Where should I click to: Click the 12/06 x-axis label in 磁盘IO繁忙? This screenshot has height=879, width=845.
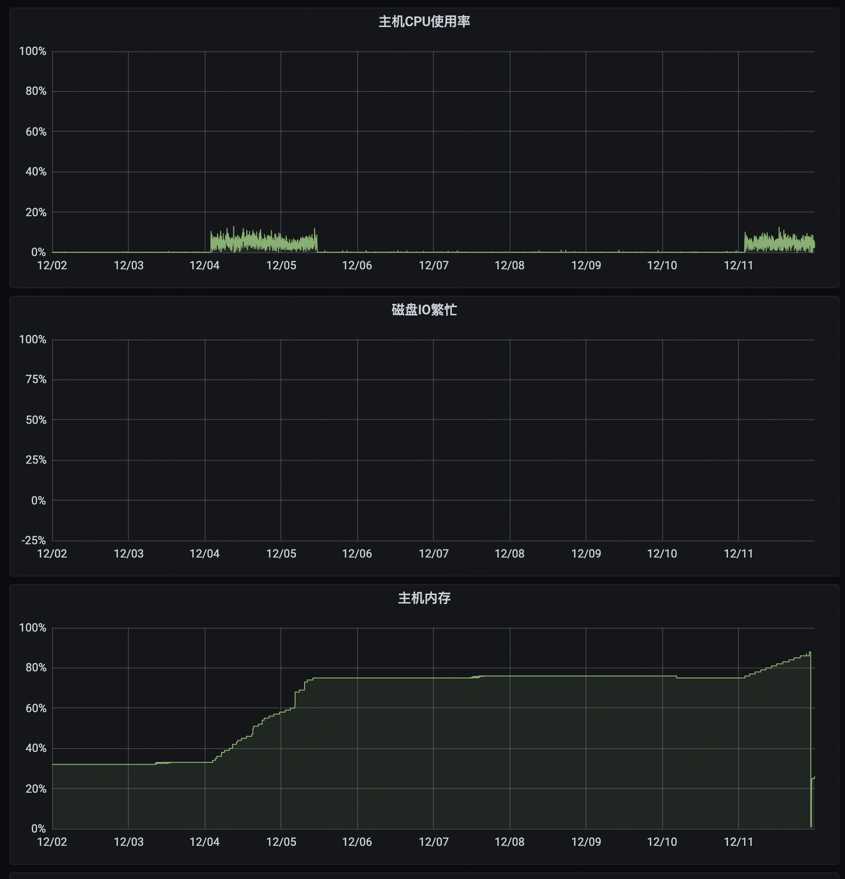(357, 554)
